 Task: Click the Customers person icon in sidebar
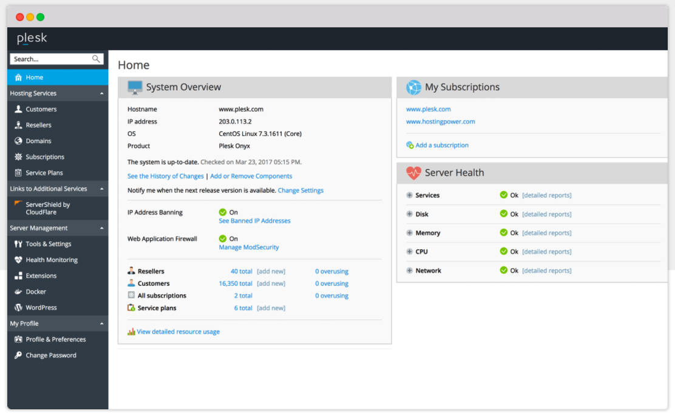click(x=18, y=109)
